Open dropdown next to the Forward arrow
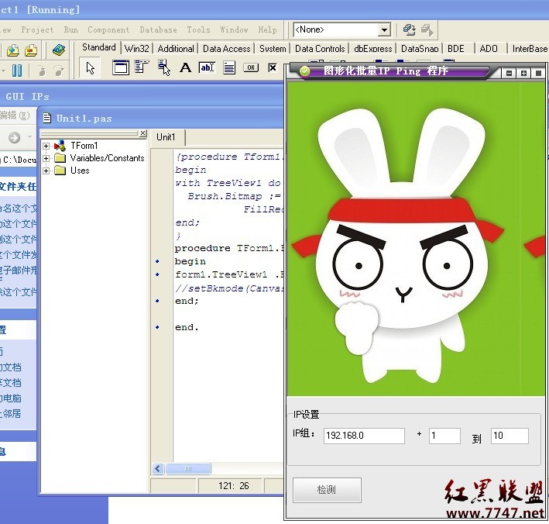Image resolution: width=549 pixels, height=524 pixels. [29, 137]
